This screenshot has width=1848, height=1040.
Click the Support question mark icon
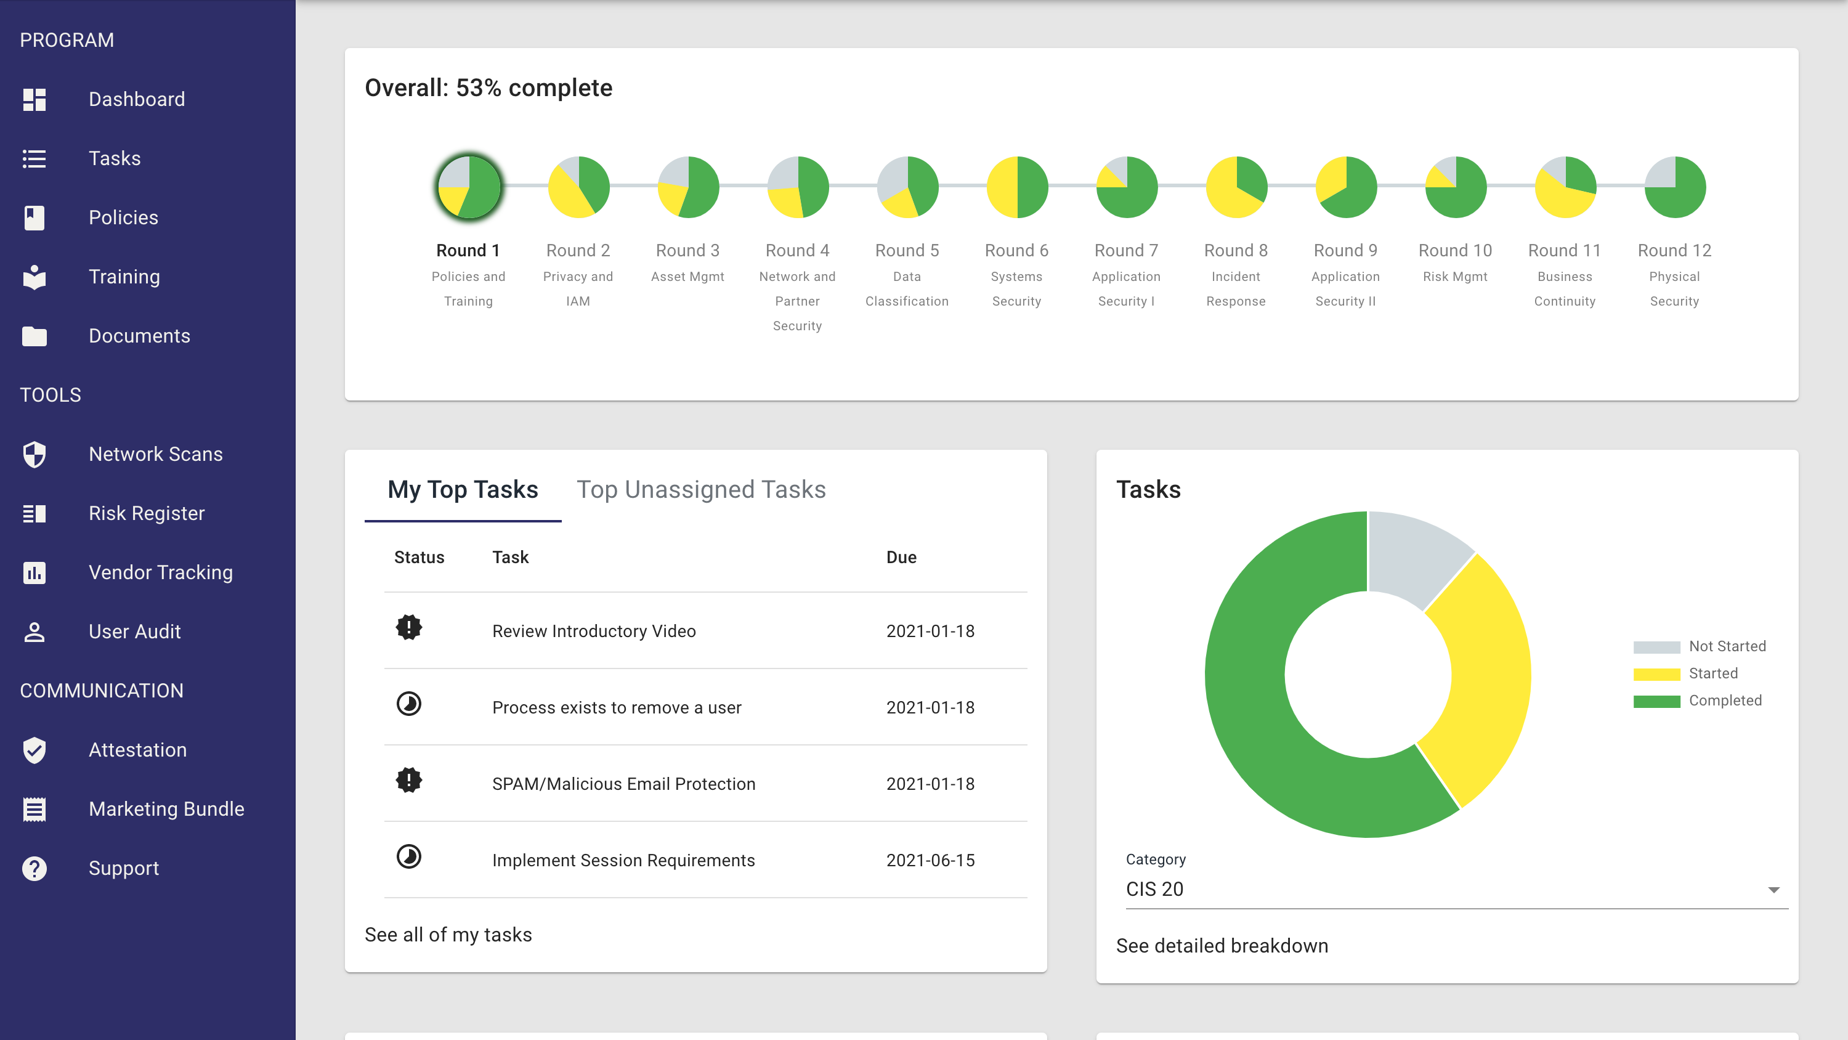coord(34,869)
